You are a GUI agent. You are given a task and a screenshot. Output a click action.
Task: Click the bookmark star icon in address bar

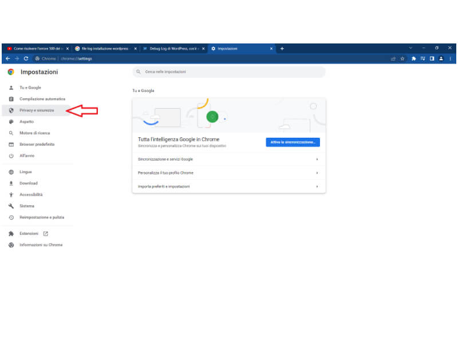(x=402, y=59)
